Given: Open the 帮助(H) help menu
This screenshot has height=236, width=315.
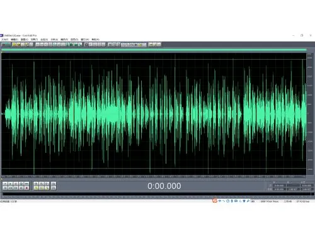Looking at the screenshot, I should [x=95, y=40].
